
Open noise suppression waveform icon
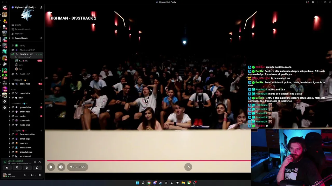[35, 162]
